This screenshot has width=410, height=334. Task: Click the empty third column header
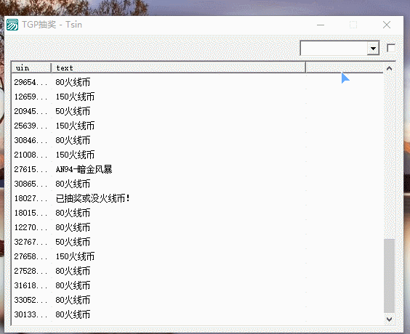click(345, 68)
